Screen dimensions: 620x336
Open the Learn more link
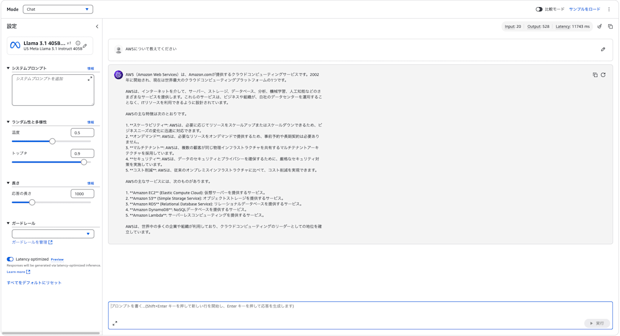tap(16, 272)
